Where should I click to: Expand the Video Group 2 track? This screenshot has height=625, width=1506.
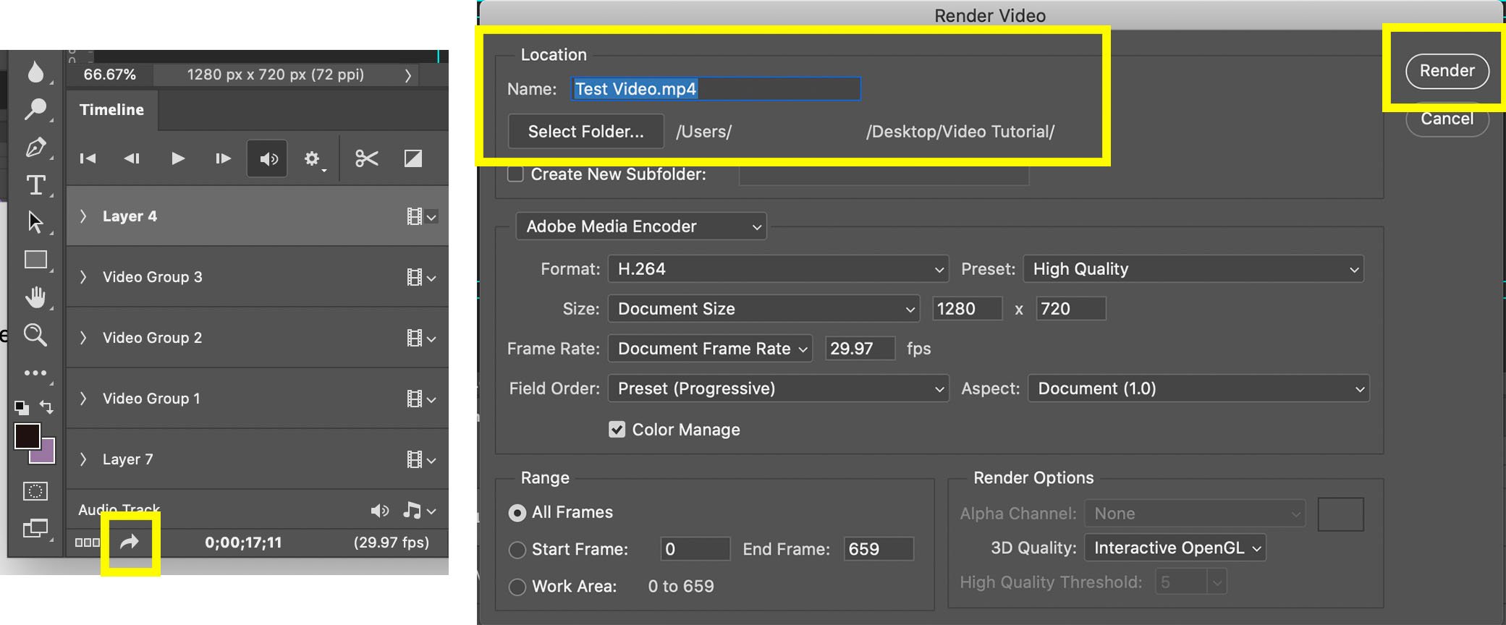point(83,338)
